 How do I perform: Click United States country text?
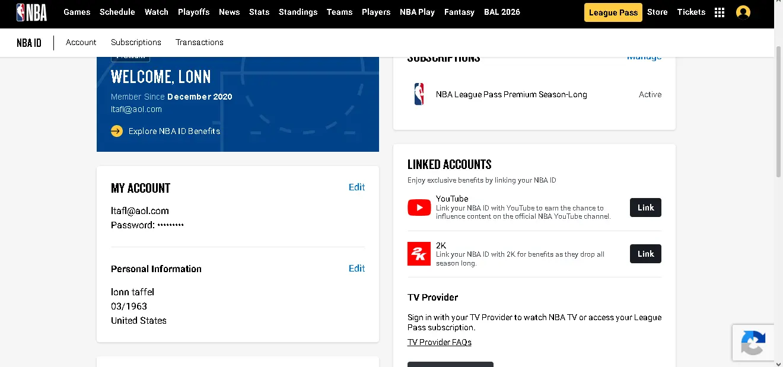click(139, 321)
